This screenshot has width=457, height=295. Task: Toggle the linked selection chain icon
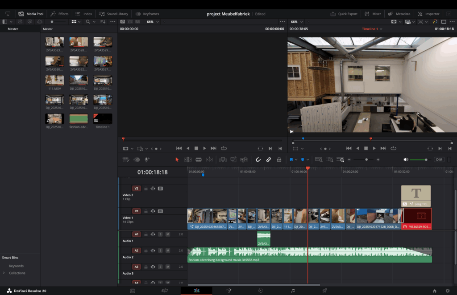[x=268, y=160]
